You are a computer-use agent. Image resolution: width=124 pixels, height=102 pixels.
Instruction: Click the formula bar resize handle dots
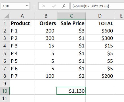pos(34,6)
